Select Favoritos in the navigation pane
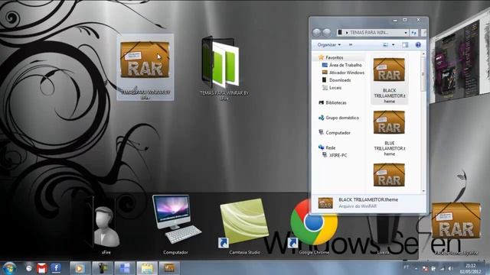Viewport: 490px width, 275px height. [334, 58]
